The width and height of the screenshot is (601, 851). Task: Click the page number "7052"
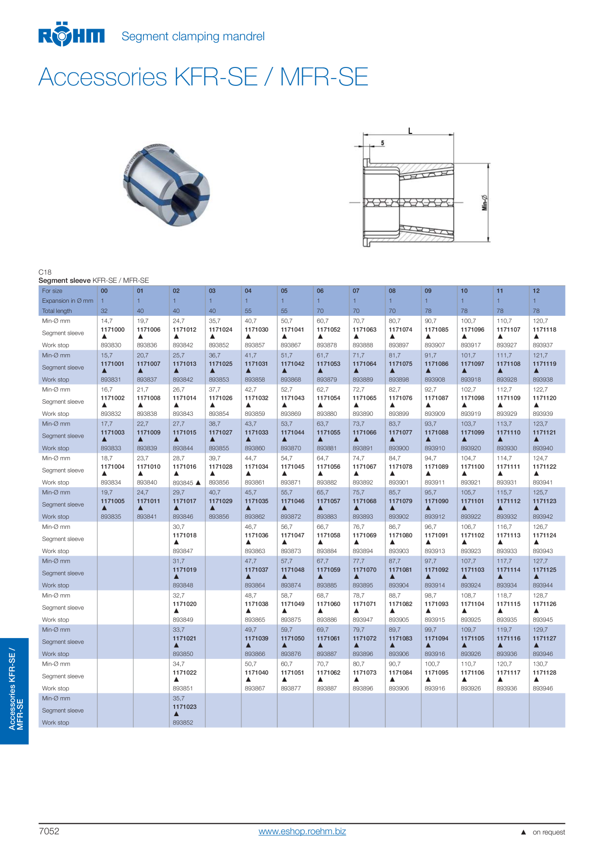coord(49,831)
